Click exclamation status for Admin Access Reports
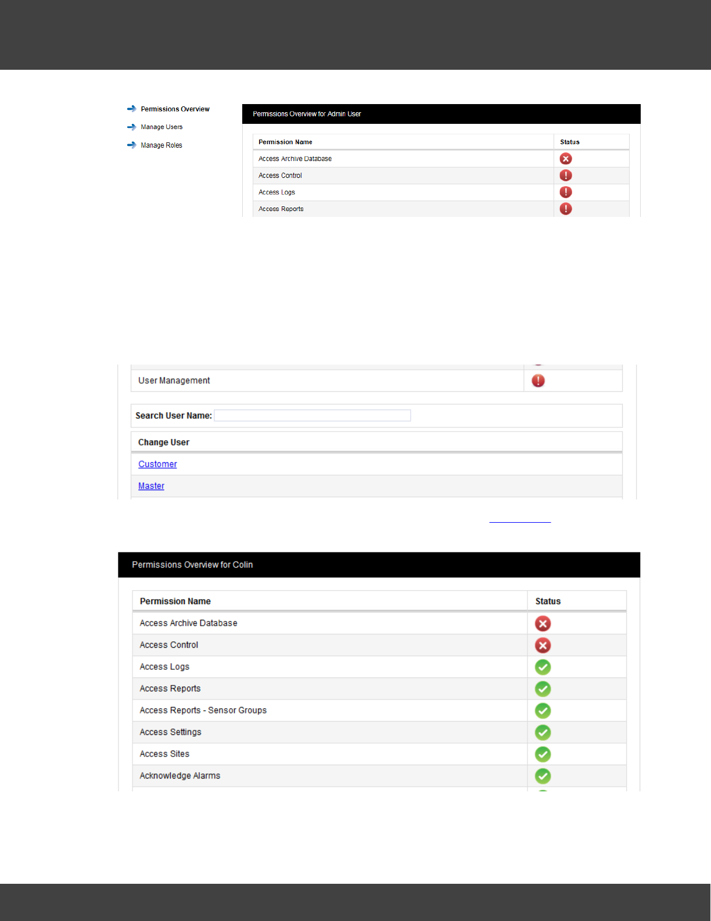 566,209
